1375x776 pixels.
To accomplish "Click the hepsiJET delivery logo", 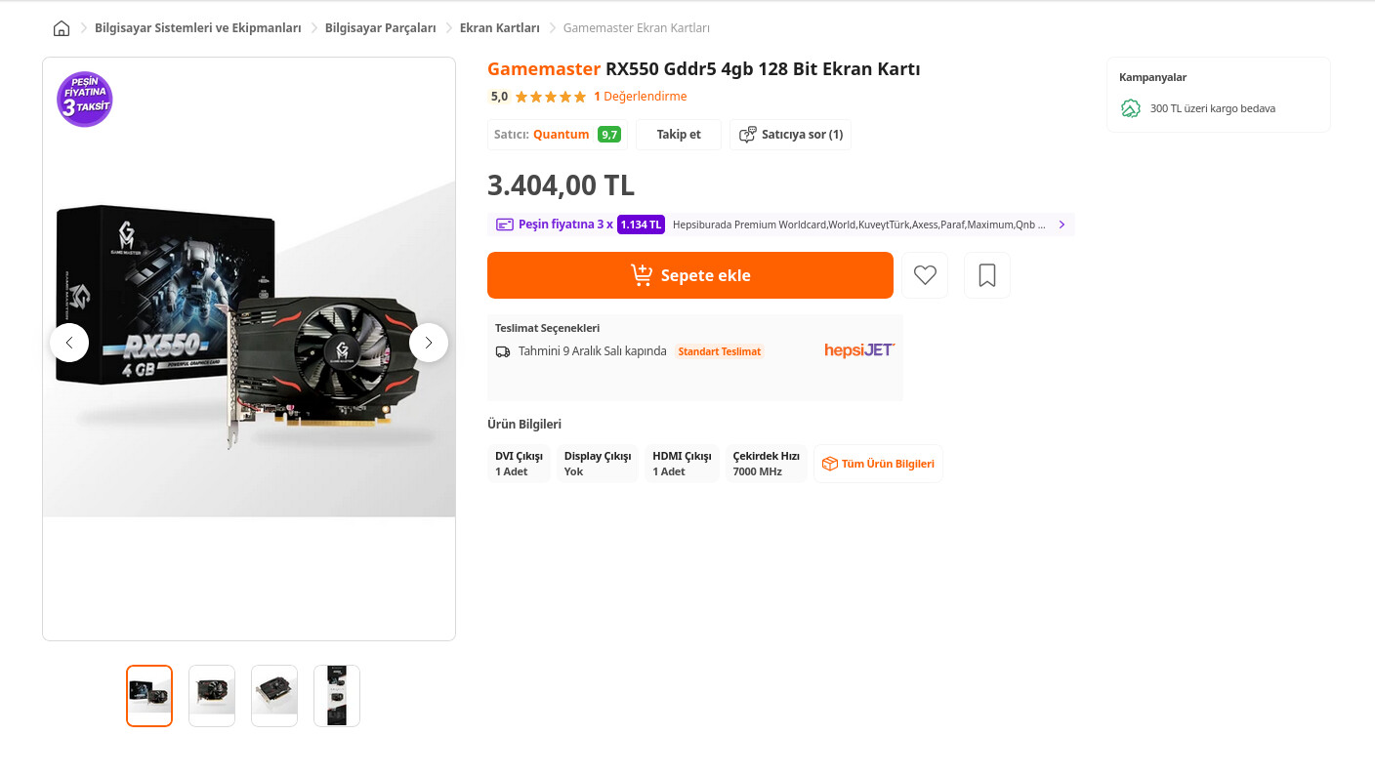I will (x=859, y=350).
